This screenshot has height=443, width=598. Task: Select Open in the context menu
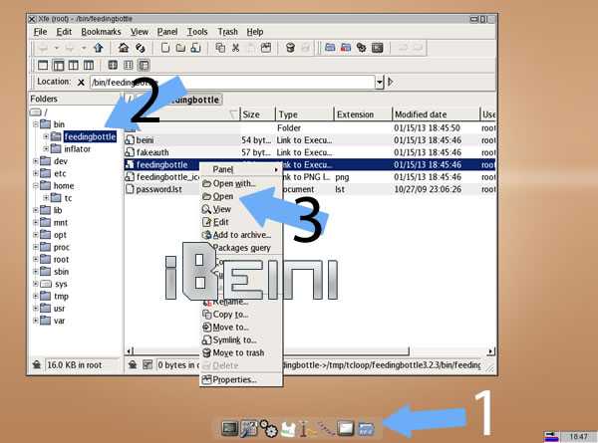click(x=223, y=196)
